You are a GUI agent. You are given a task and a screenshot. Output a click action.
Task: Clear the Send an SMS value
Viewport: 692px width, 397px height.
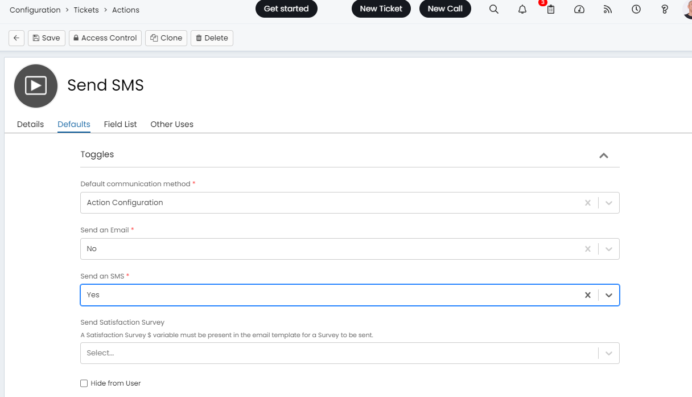588,295
